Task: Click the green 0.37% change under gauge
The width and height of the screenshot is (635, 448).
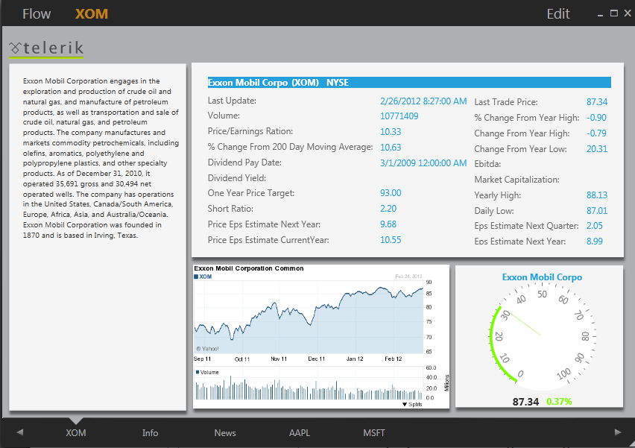Action: coord(559,402)
